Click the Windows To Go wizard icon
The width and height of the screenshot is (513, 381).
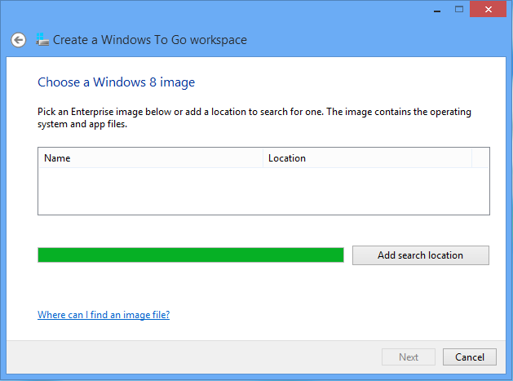click(42, 40)
